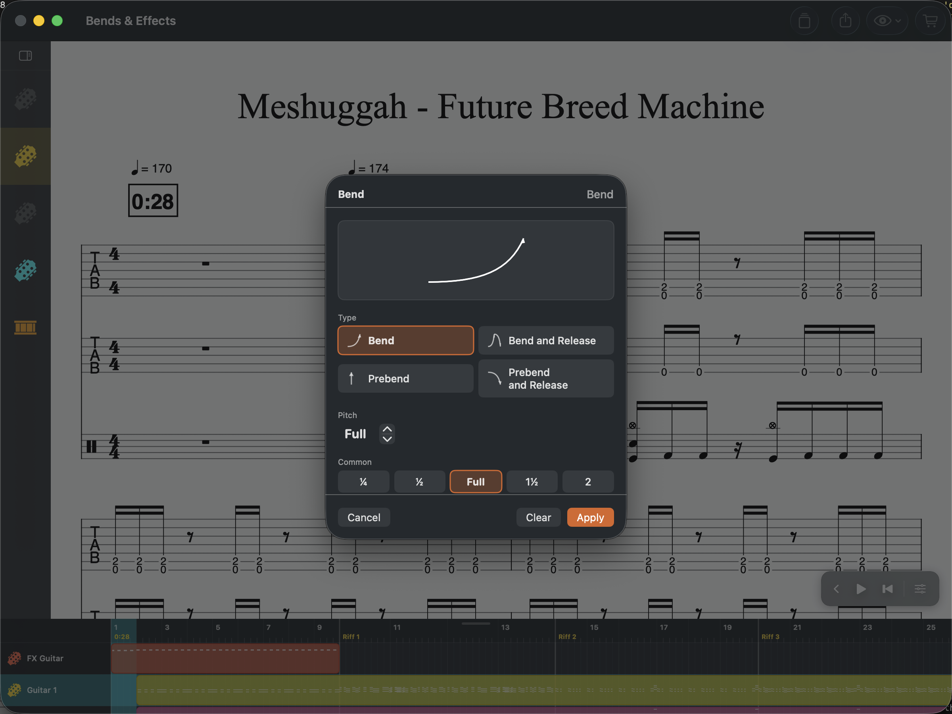Click the trash icon in toolbar
This screenshot has width=952, height=714.
point(804,21)
